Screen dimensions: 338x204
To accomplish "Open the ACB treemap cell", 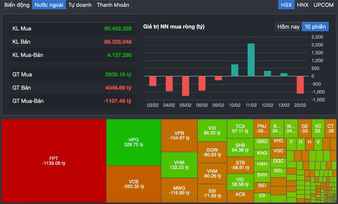I will point(240,196).
